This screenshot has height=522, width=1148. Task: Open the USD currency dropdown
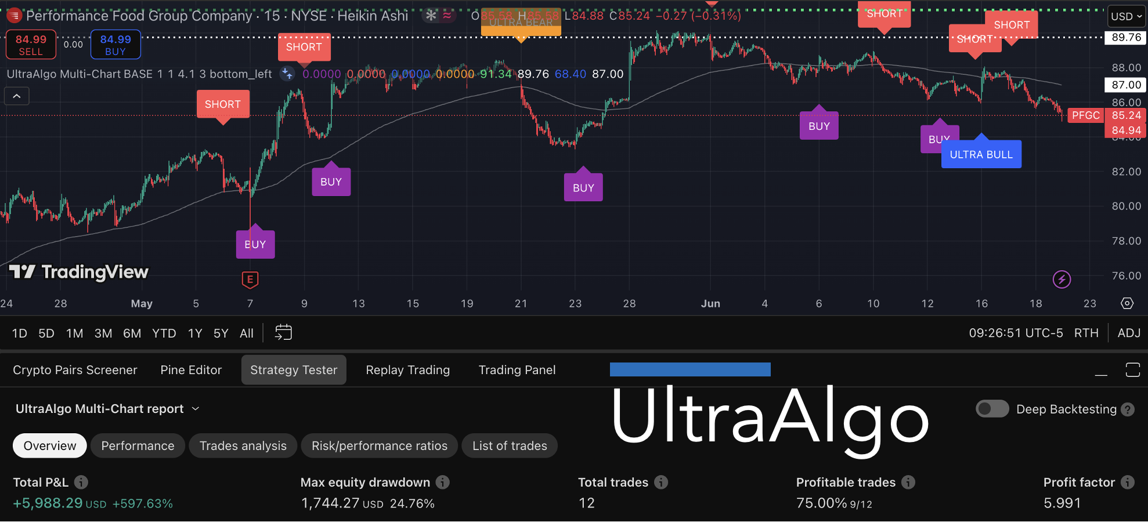pos(1127,16)
